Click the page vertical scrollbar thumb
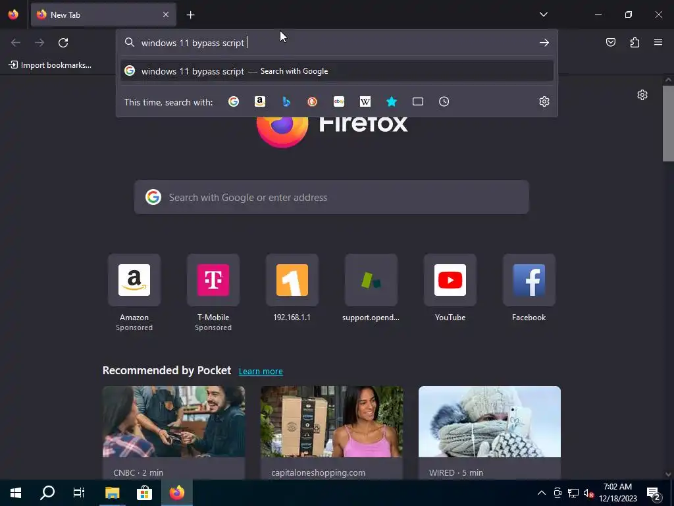 (668, 123)
